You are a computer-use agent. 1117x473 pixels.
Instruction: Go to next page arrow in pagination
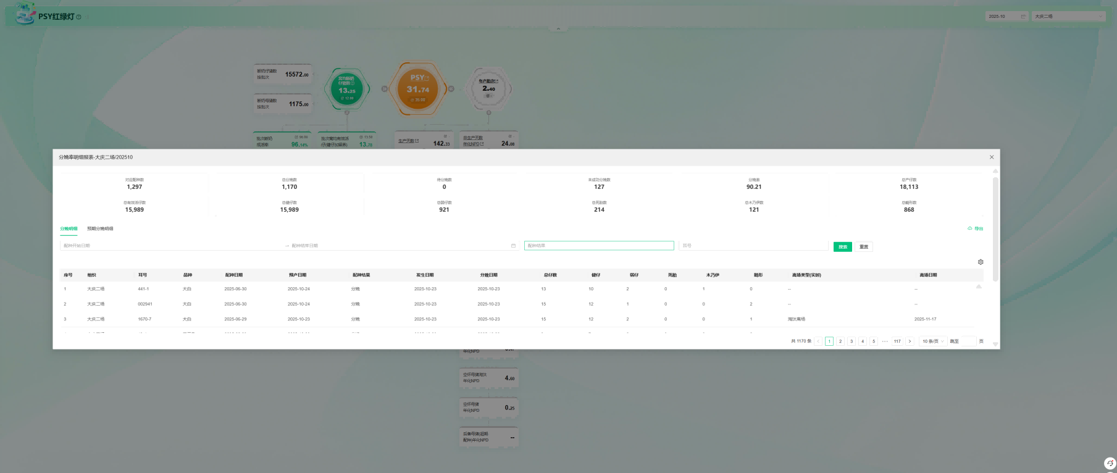pos(910,341)
